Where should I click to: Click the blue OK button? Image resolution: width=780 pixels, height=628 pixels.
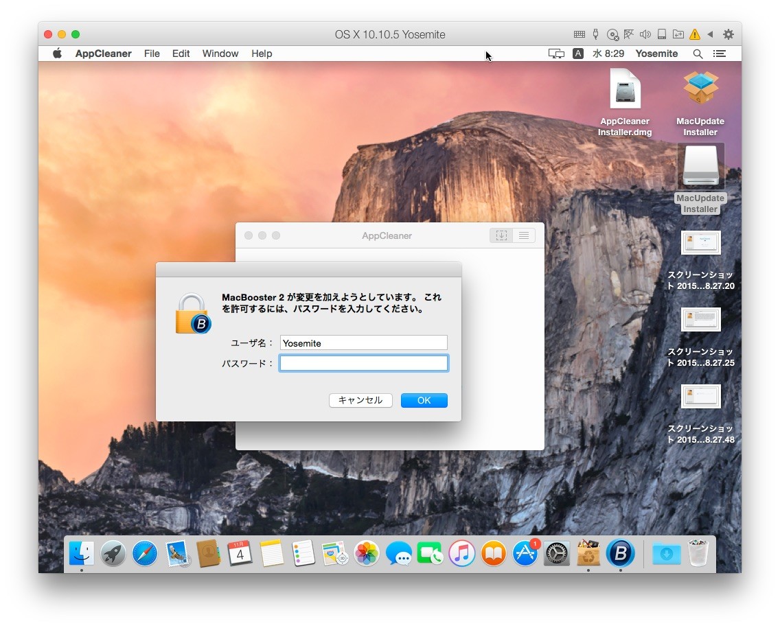(x=424, y=400)
